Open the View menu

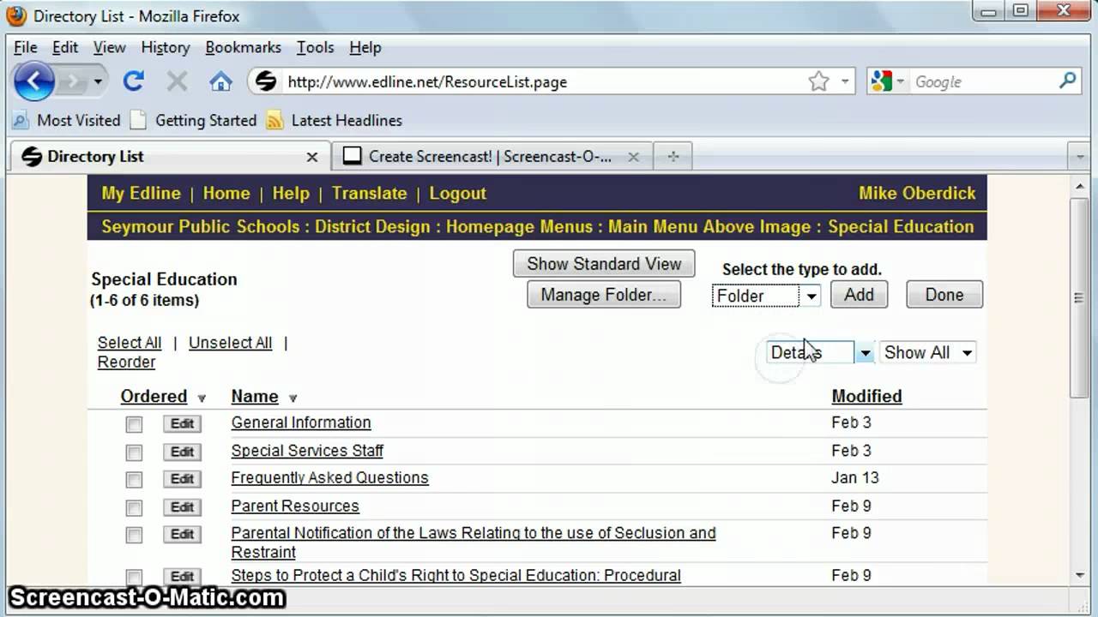109,47
